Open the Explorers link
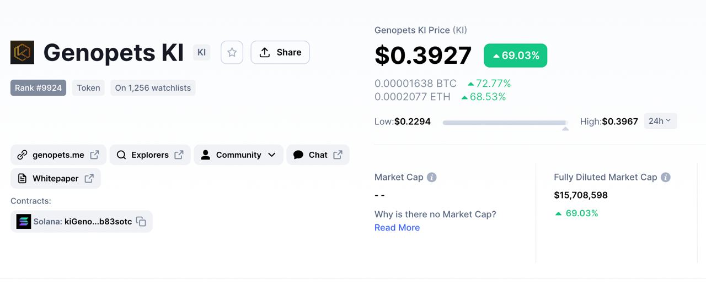The width and height of the screenshot is (706, 286). (150, 155)
